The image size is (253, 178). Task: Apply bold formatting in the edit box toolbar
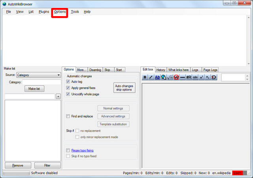coord(145,77)
